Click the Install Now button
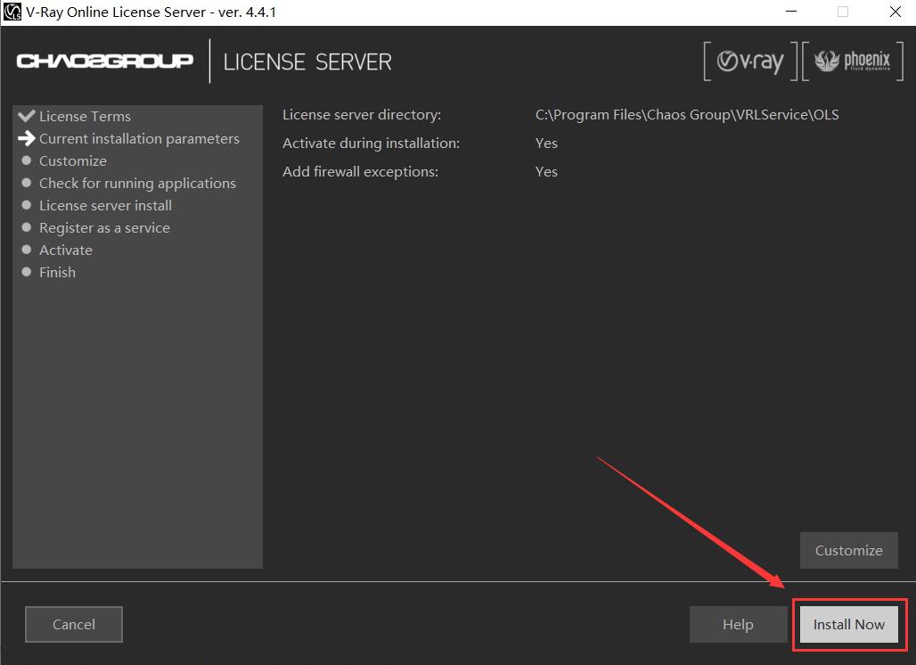The width and height of the screenshot is (916, 665). 848,624
